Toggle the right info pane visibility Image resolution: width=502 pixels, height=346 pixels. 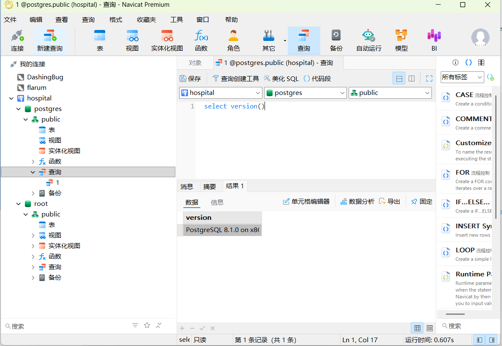tap(491, 340)
